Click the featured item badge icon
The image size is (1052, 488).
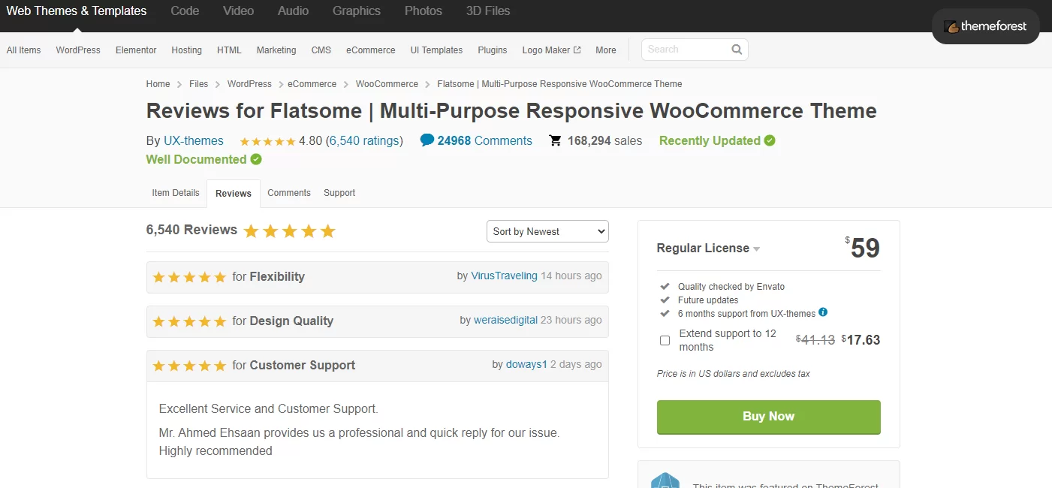tap(665, 480)
